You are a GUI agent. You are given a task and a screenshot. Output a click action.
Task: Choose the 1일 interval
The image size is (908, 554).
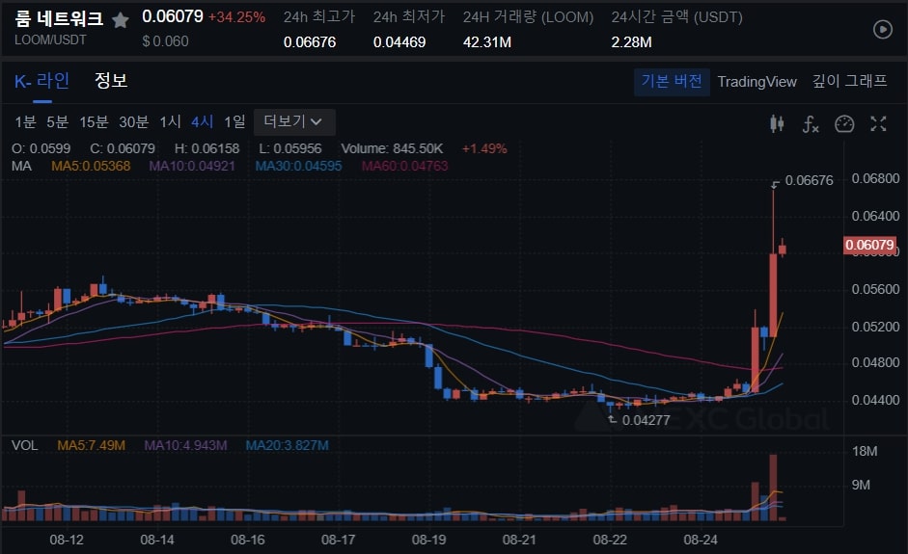click(x=234, y=122)
